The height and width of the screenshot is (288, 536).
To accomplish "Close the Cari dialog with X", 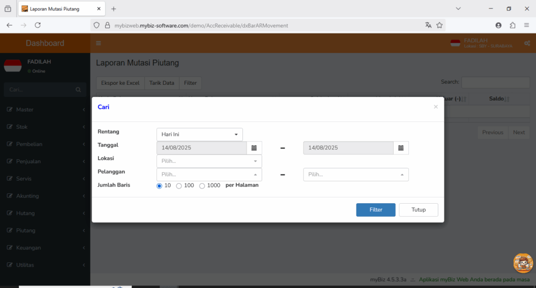I will click(435, 107).
